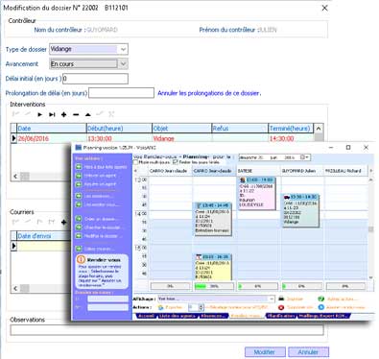Click the Annuler button

coord(308,352)
